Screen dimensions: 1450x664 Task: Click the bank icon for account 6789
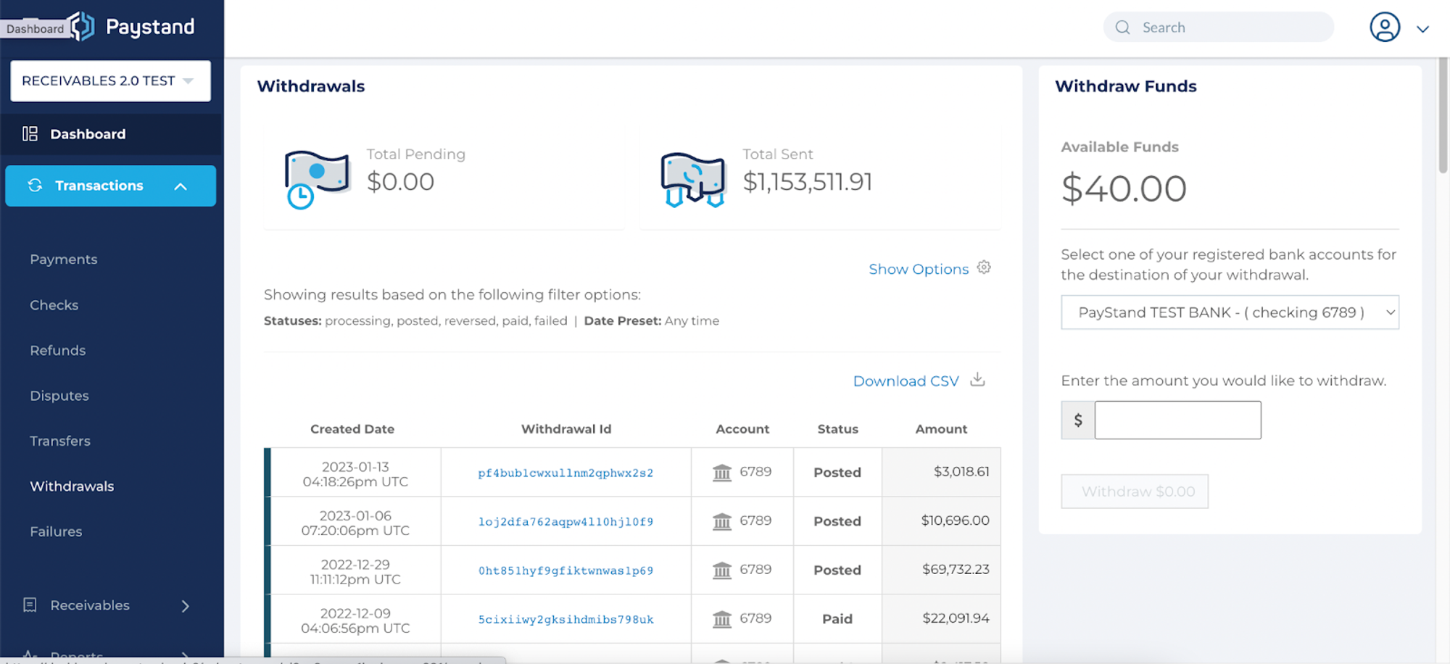coord(721,472)
